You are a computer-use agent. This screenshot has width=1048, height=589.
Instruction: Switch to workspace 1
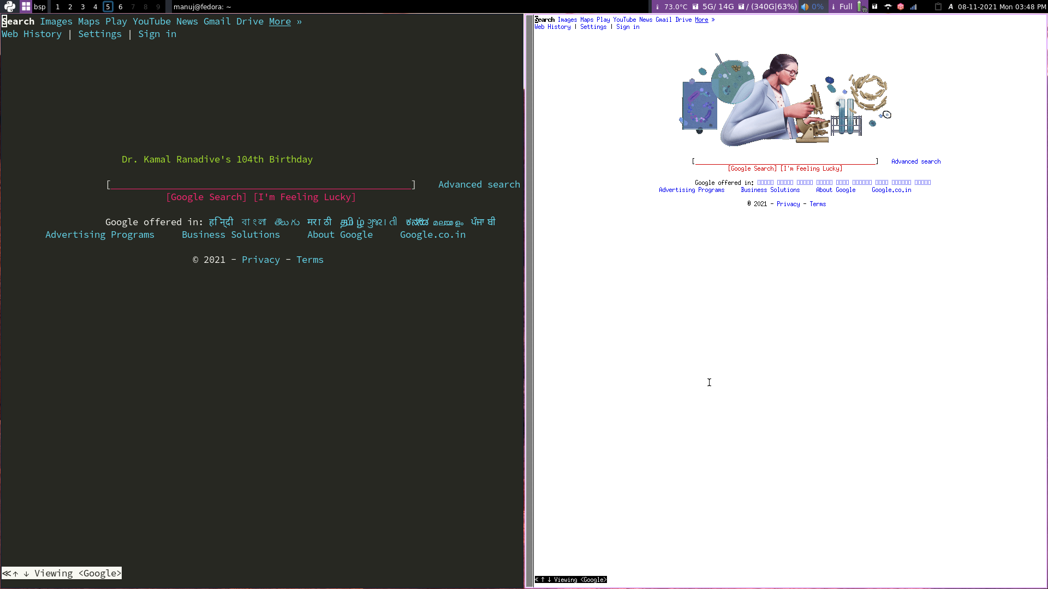click(x=57, y=7)
